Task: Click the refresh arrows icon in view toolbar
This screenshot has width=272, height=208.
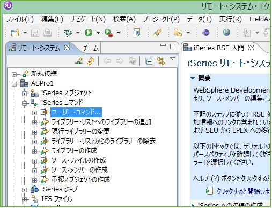Action: (91, 61)
